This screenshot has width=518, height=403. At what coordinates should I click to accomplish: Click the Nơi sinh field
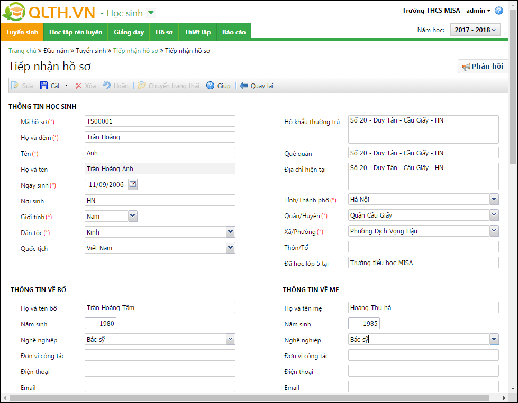(160, 200)
